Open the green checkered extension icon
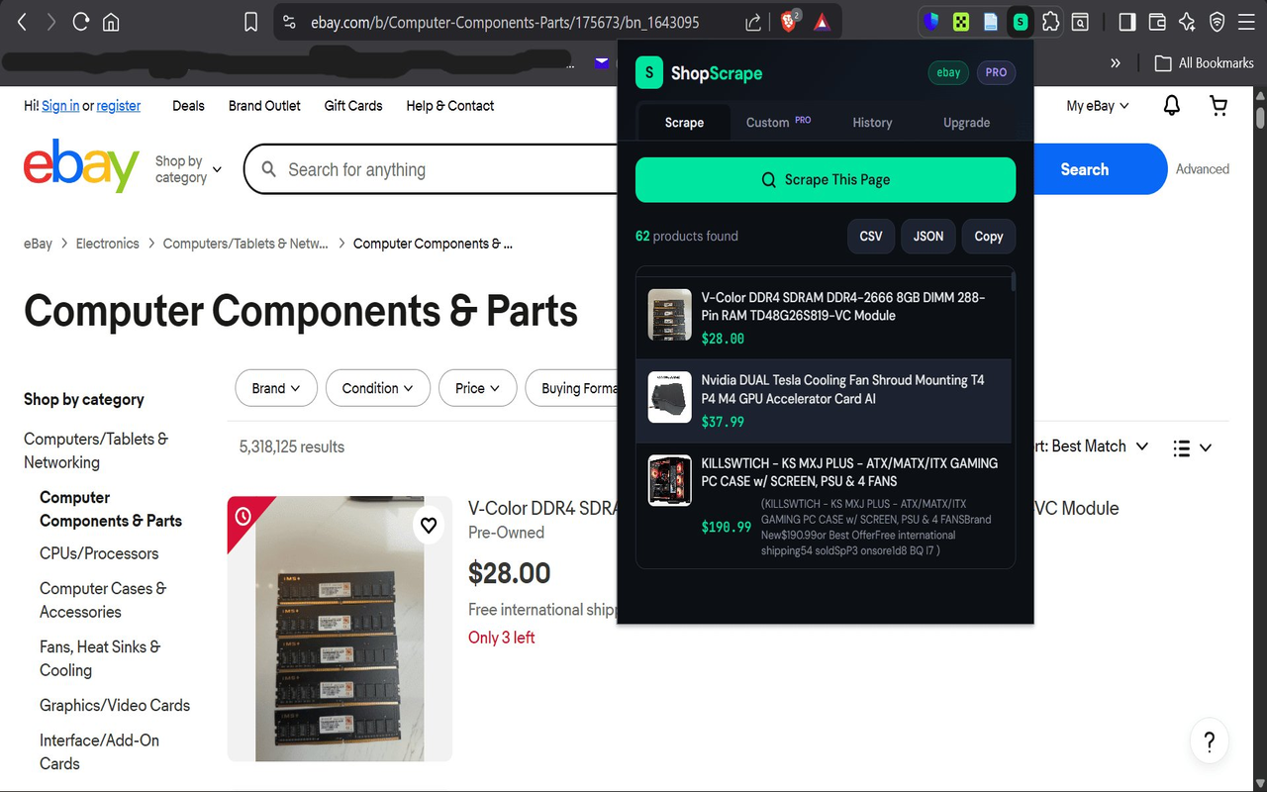The width and height of the screenshot is (1267, 792). pos(961,22)
